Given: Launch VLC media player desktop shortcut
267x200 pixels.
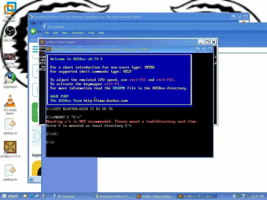Looking at the screenshot, I should [10, 101].
